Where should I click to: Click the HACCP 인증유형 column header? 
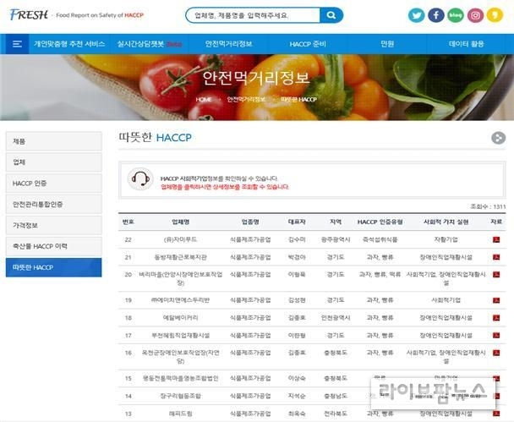(380, 222)
